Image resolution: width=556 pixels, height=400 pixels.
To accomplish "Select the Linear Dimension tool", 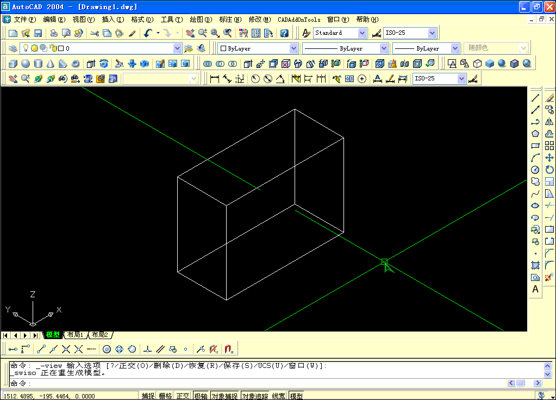I will coord(215,79).
